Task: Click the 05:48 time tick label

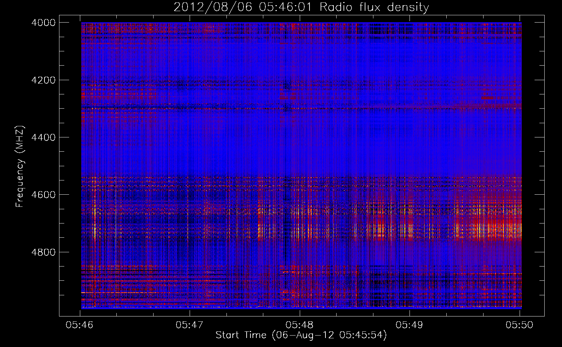Action: [299, 325]
